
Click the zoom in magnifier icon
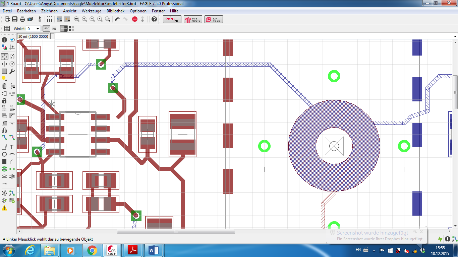tap(84, 19)
